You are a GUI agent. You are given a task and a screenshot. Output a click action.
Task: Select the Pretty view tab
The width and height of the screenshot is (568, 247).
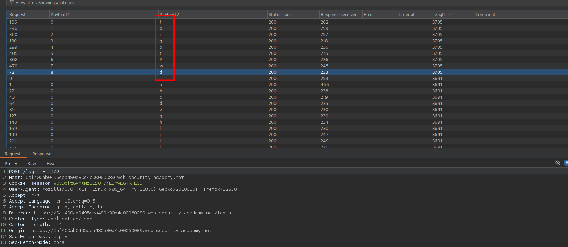pyautogui.click(x=11, y=164)
